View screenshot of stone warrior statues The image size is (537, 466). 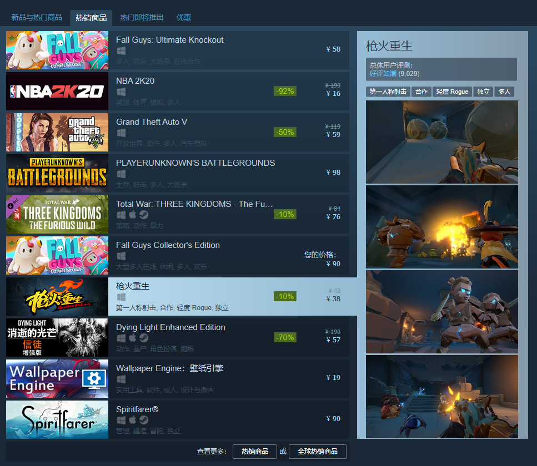coord(442,312)
